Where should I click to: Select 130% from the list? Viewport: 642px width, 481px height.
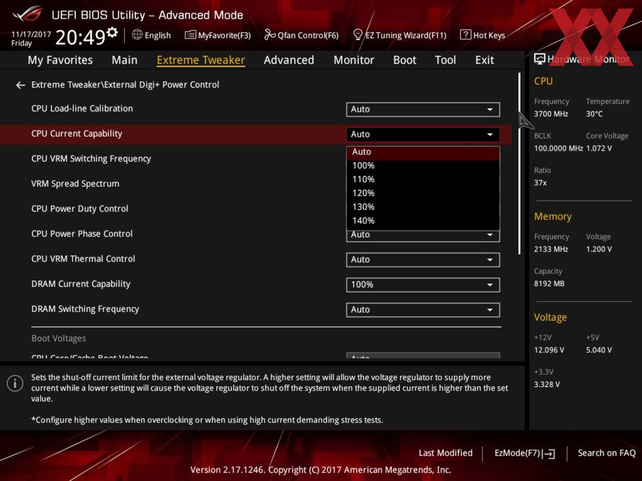point(423,207)
